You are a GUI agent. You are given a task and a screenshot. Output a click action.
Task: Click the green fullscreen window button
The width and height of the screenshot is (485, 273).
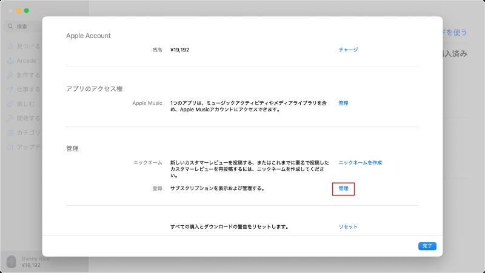pos(27,10)
